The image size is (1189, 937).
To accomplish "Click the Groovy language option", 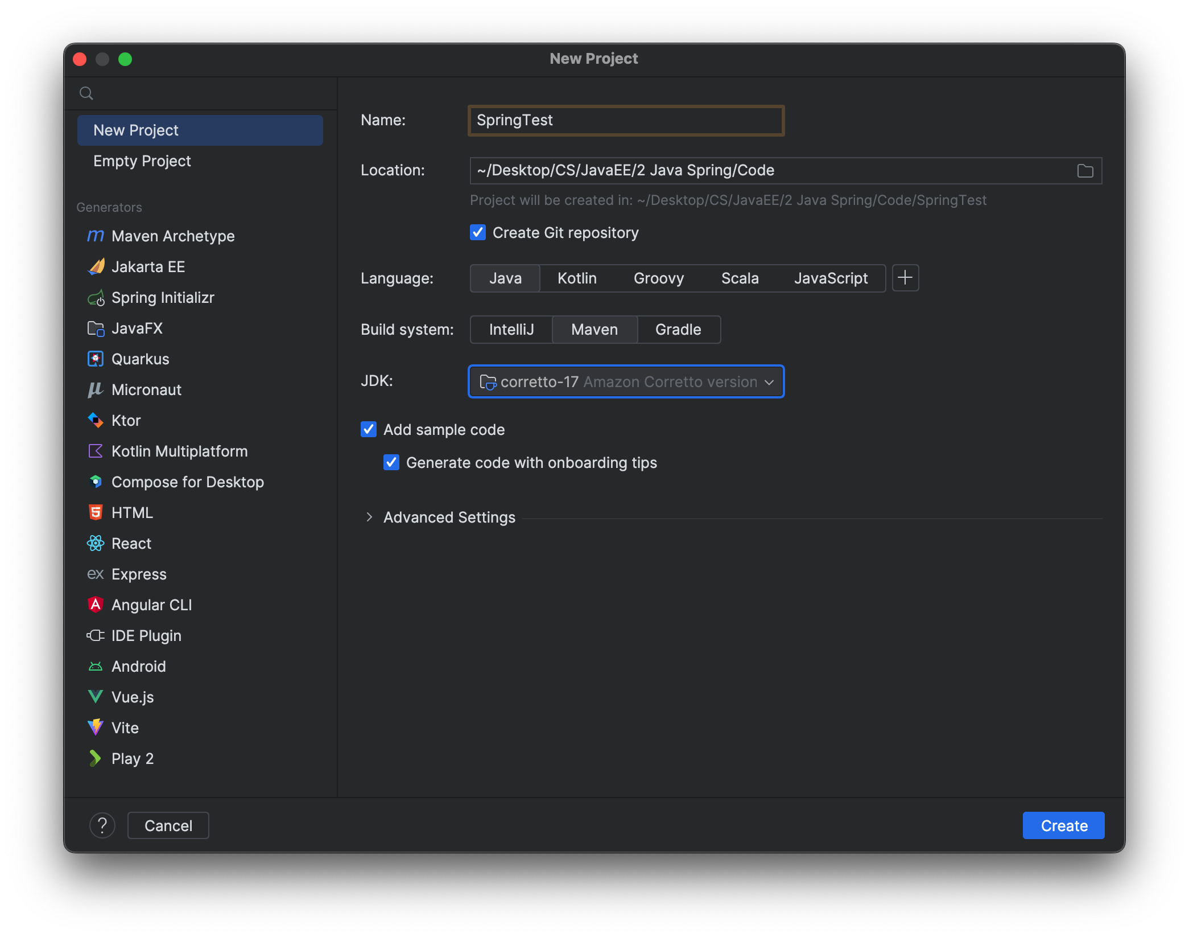I will click(x=658, y=278).
